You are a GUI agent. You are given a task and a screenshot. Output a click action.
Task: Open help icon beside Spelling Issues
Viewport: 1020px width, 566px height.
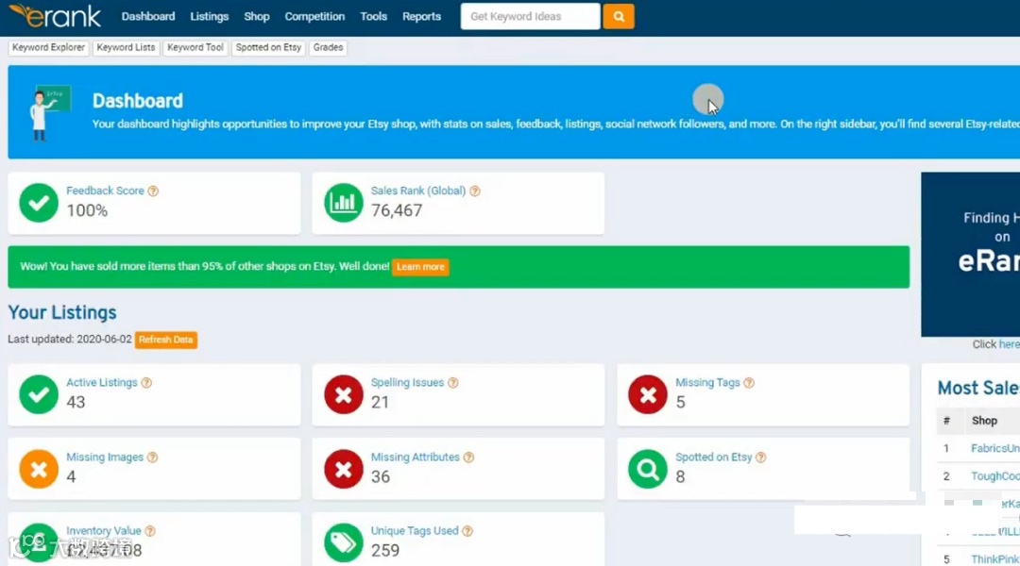[x=452, y=383]
